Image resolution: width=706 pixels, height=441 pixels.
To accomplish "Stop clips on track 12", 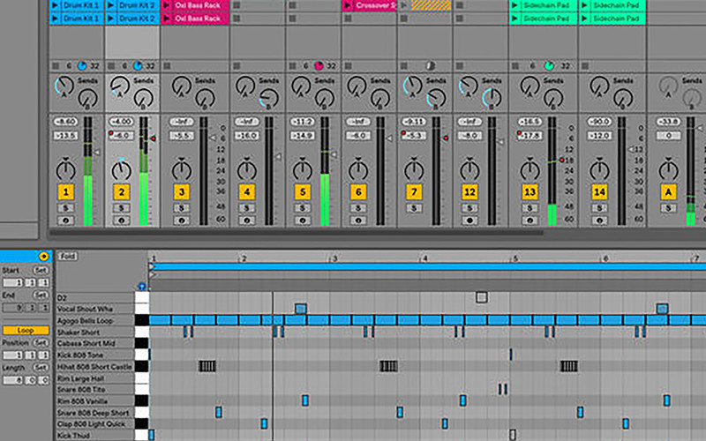I will point(460,66).
